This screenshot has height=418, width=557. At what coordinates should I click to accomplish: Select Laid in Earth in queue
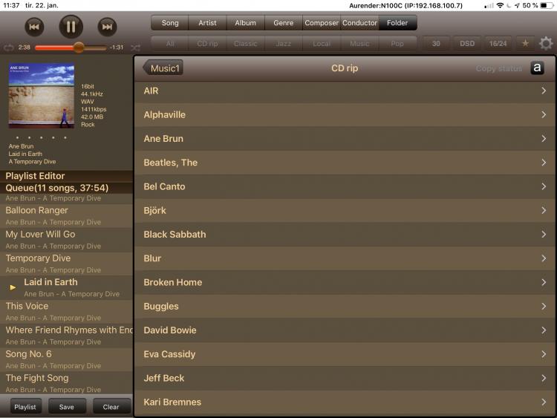[66, 287]
